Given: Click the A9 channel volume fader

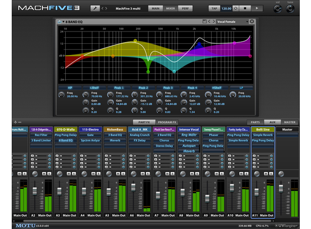Looking at the screenshot, I should (208, 198).
